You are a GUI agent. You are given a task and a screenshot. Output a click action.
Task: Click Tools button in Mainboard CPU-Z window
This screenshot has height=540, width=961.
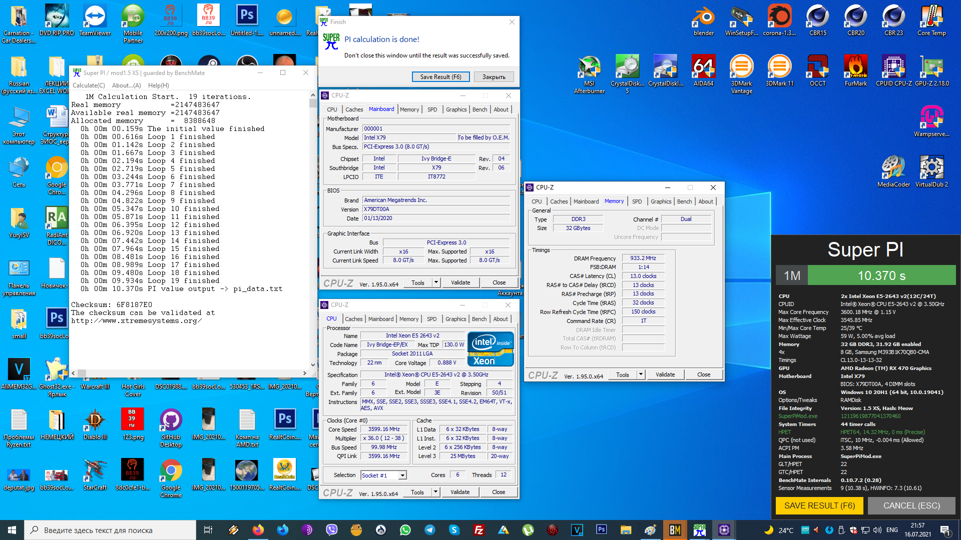418,282
